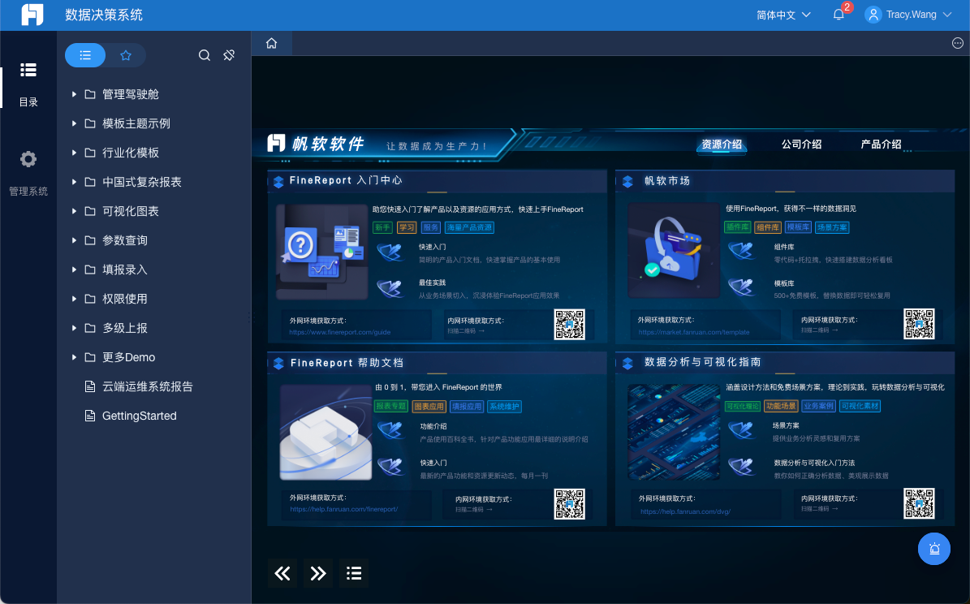The image size is (970, 604).
Task: Click the 快速入门 icon in 入门中心
Action: coord(391,252)
